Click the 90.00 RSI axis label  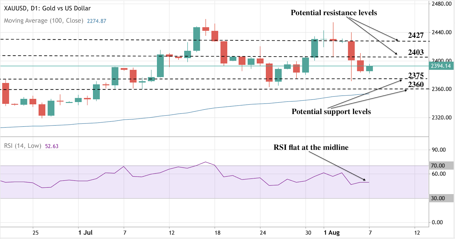click(439, 149)
